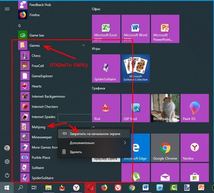Open the QIP Shot tile

(136, 108)
